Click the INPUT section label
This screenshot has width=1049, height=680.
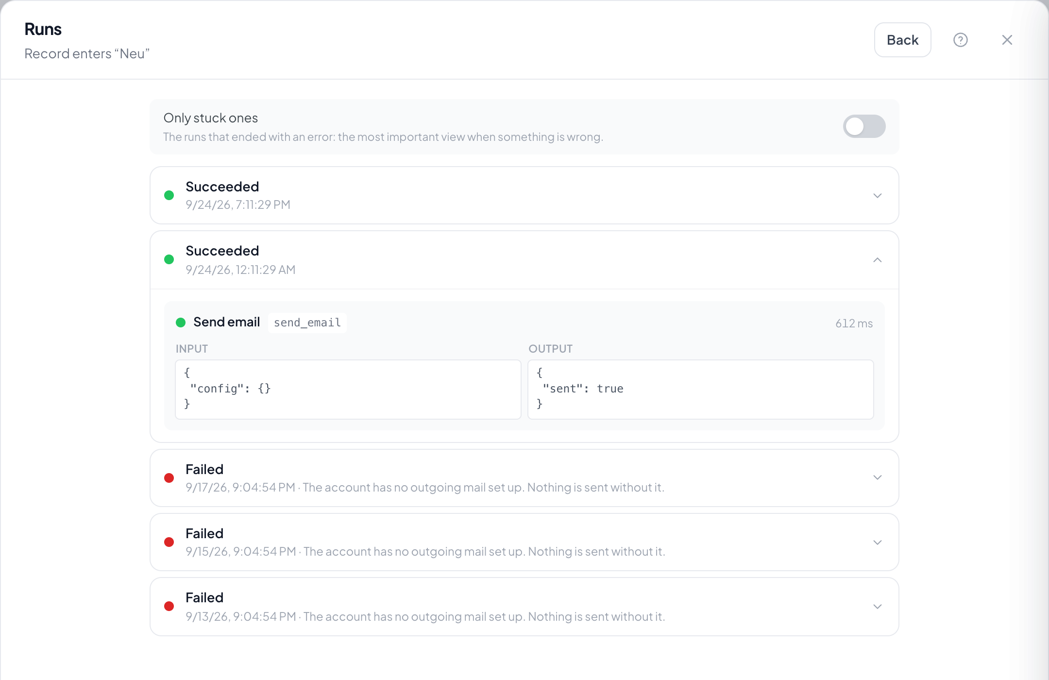point(192,349)
